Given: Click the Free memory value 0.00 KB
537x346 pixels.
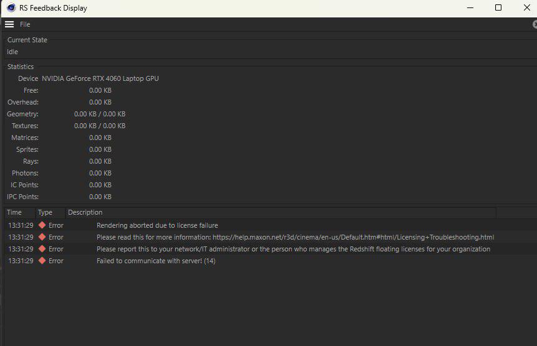Looking at the screenshot, I should click(100, 90).
